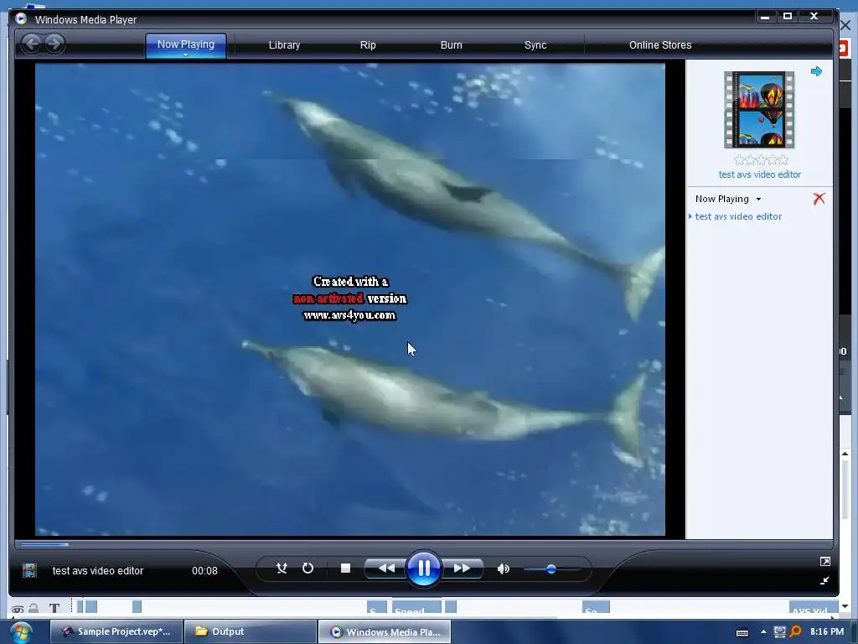The height and width of the screenshot is (644, 858).
Task: Maximize the Windows Media Player window
Action: coord(788,16)
